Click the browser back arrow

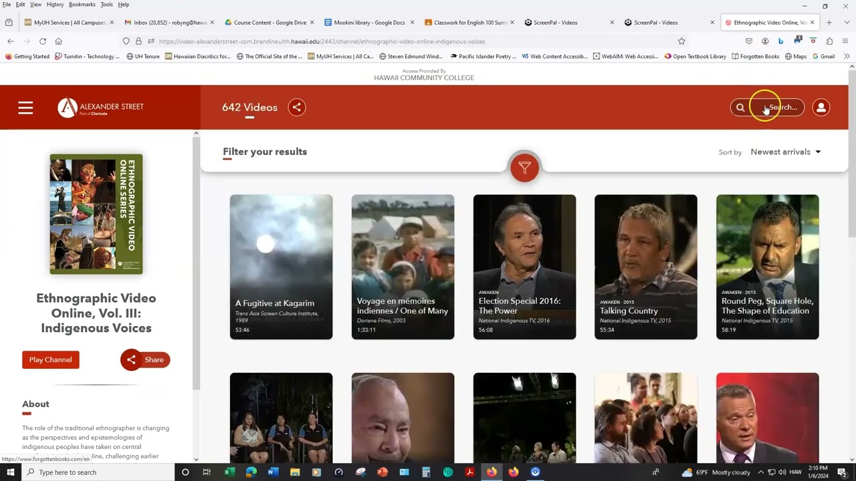click(x=11, y=41)
